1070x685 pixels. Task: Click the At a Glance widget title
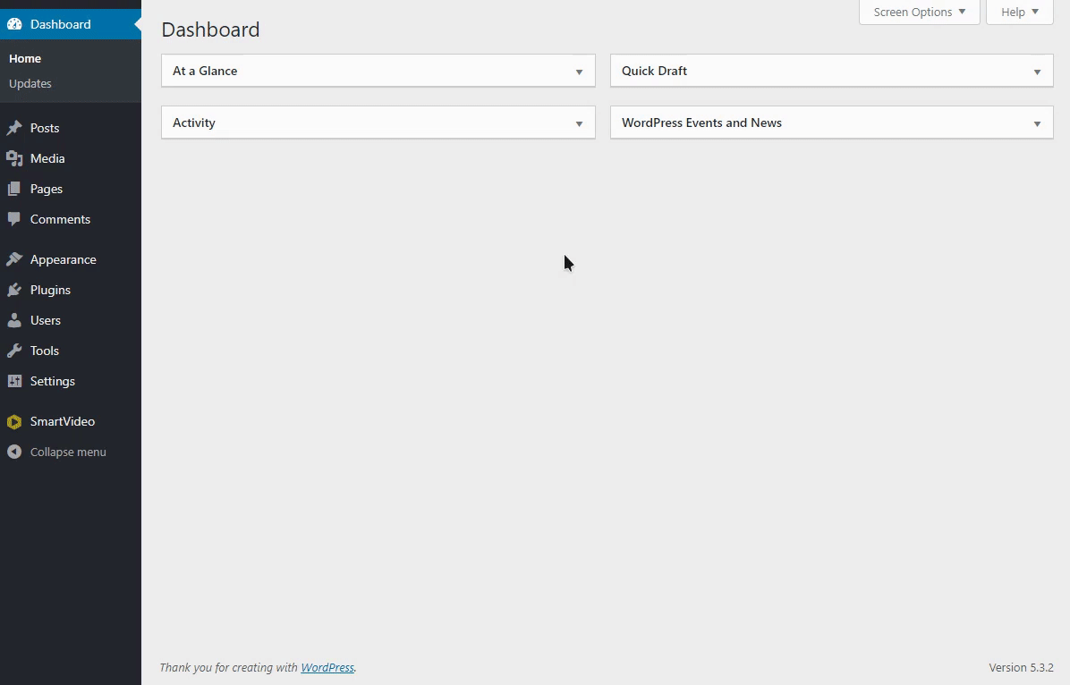205,71
